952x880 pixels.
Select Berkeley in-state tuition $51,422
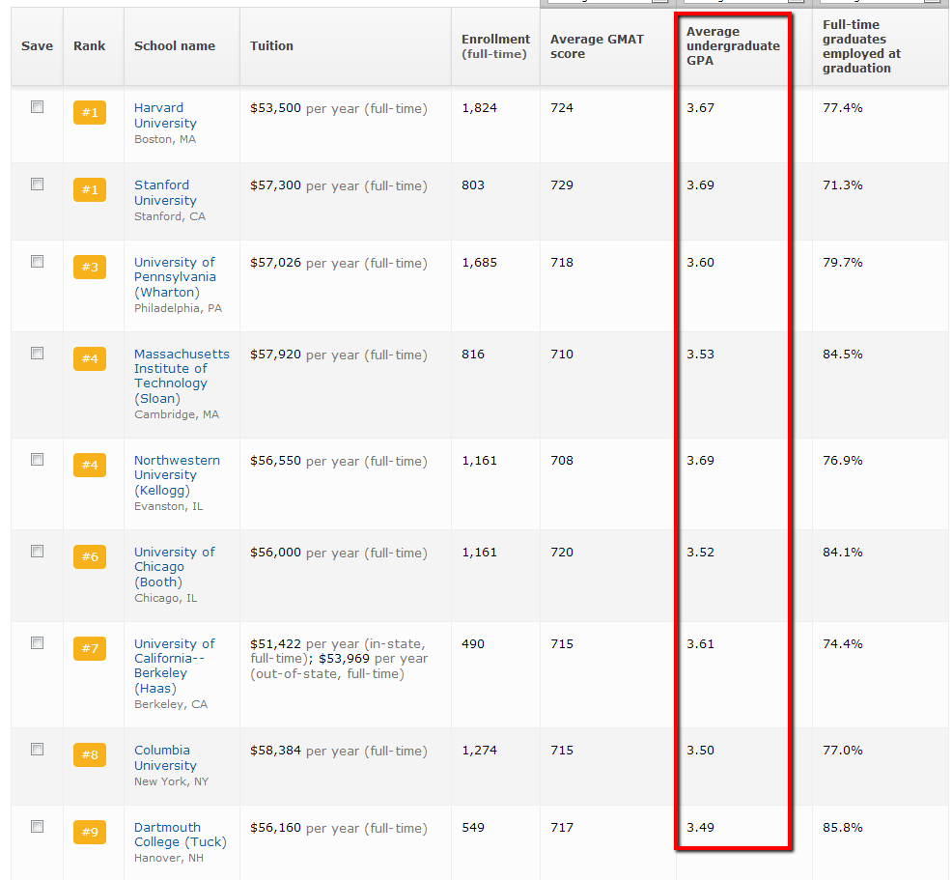[x=275, y=643]
